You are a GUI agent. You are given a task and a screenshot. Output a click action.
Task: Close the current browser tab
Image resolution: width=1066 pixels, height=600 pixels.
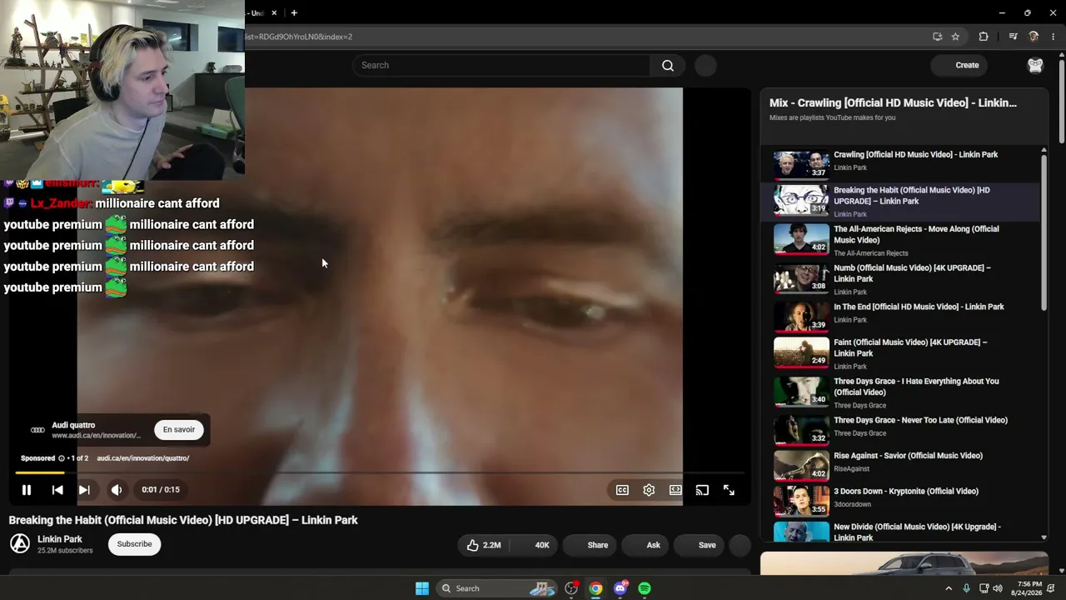coord(274,13)
